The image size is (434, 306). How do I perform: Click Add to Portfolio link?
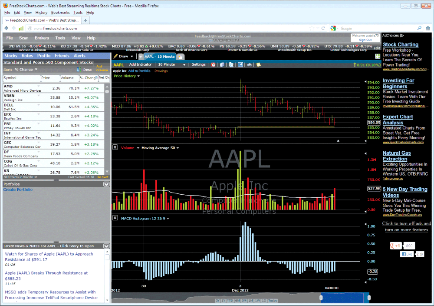coord(139,71)
